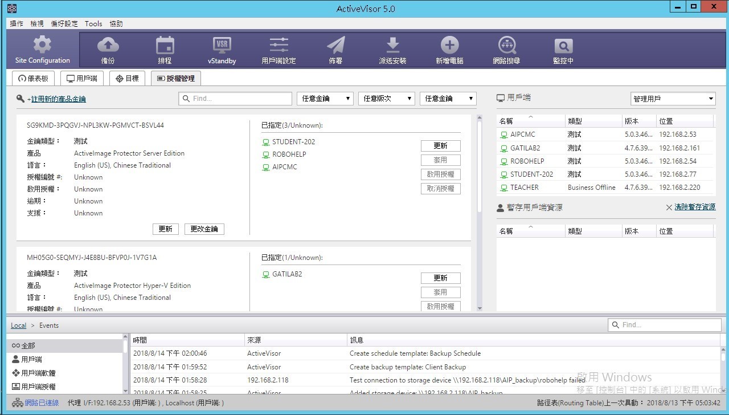Screen dimensions: 729x415
Task: Expand the first 任意金鑰 dropdown
Action: (x=325, y=99)
